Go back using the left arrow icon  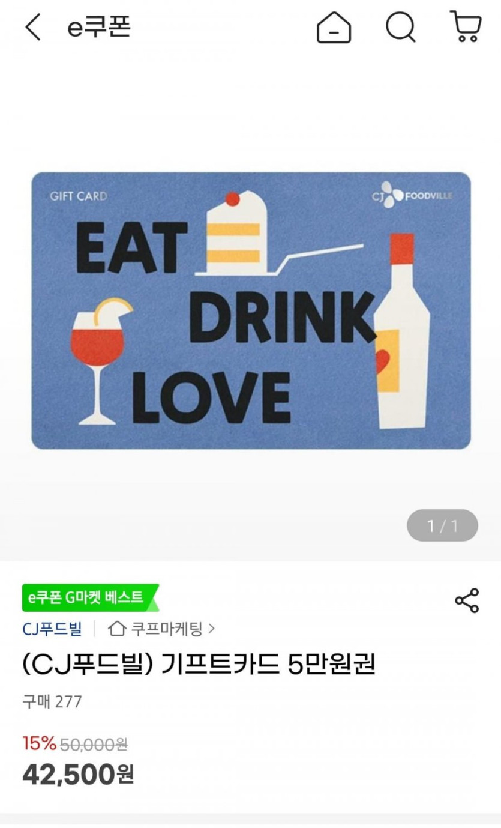pyautogui.click(x=33, y=27)
